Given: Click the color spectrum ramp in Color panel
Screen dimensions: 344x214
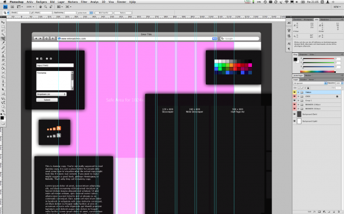Looking at the screenshot, I should click(318, 72).
